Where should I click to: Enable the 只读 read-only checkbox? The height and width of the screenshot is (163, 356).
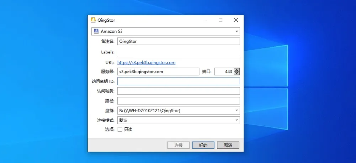[x=120, y=130]
